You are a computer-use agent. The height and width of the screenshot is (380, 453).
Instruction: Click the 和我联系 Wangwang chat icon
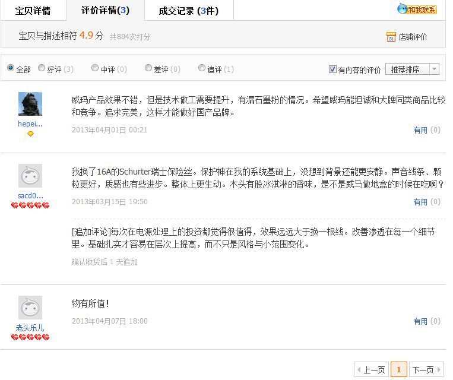417,9
